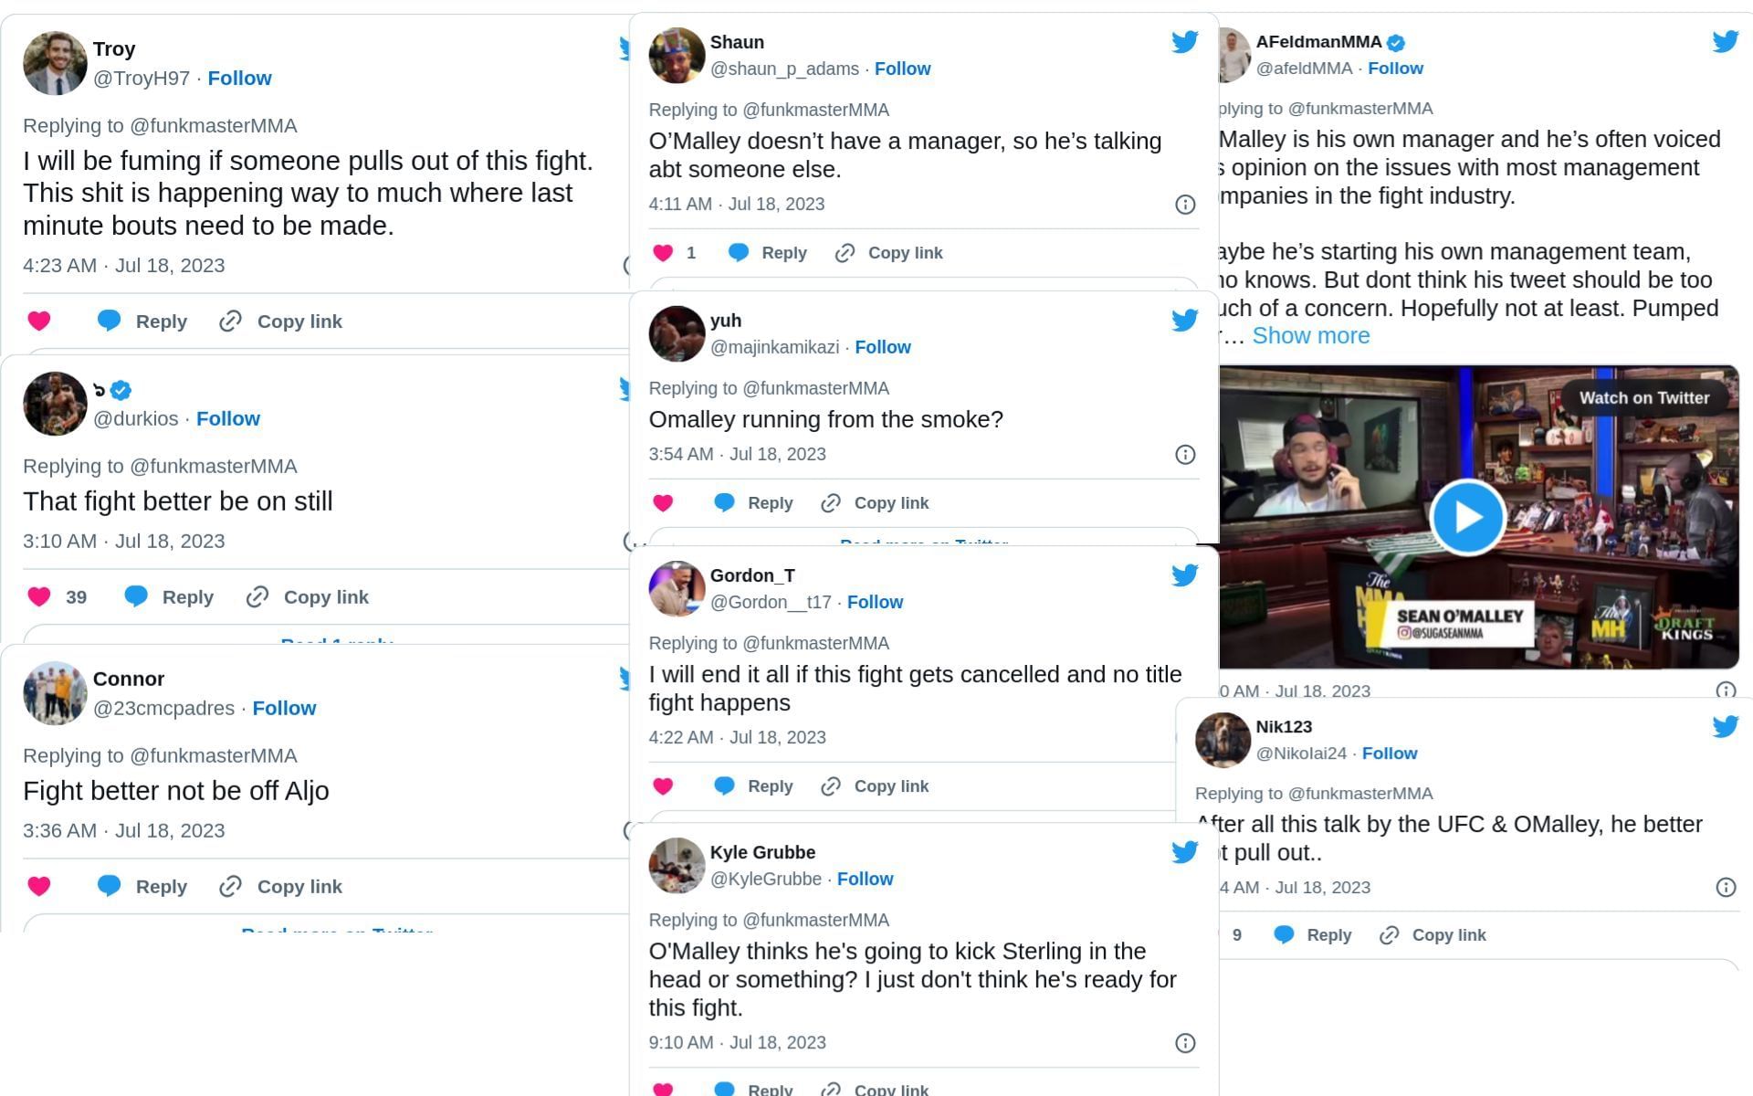Open more options on Shaun's tweet via info icon

pyautogui.click(x=1184, y=204)
